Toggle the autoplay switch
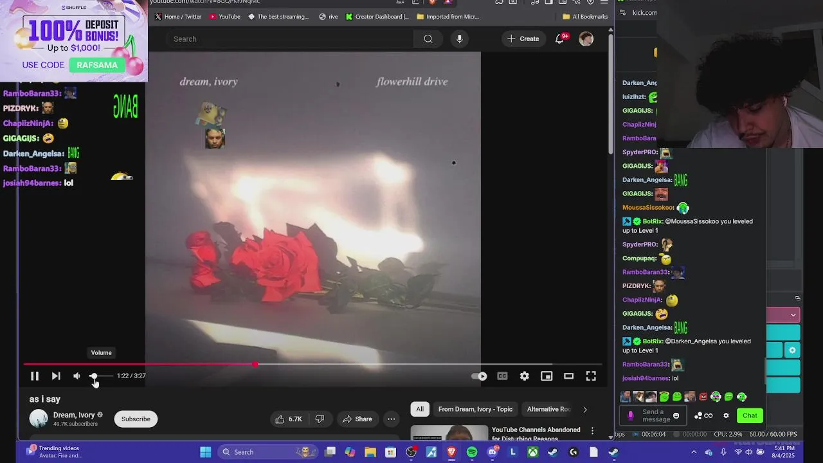This screenshot has width=823, height=463. pyautogui.click(x=480, y=376)
